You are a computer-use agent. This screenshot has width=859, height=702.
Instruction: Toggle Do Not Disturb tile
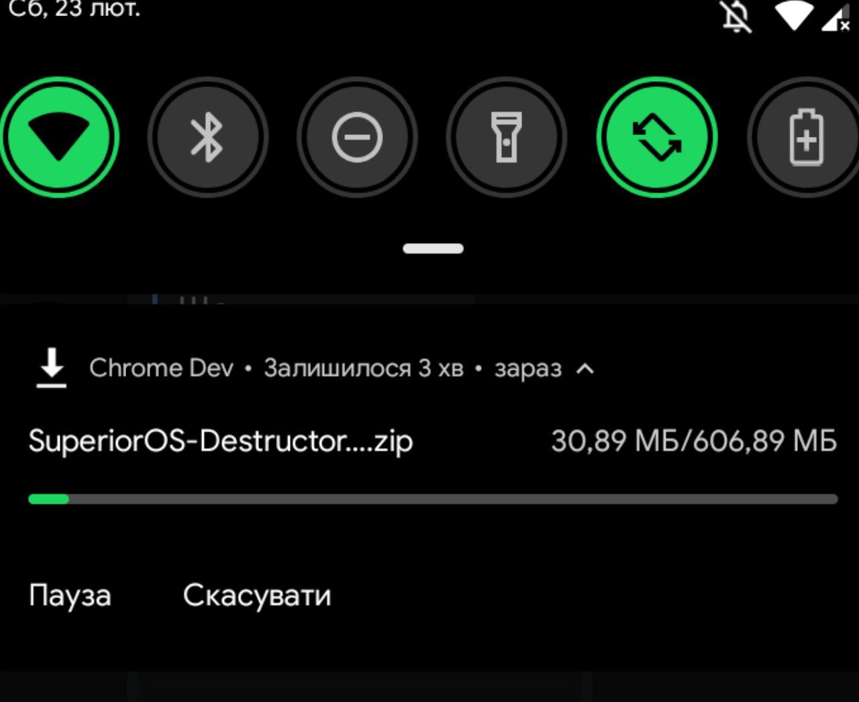click(x=357, y=138)
